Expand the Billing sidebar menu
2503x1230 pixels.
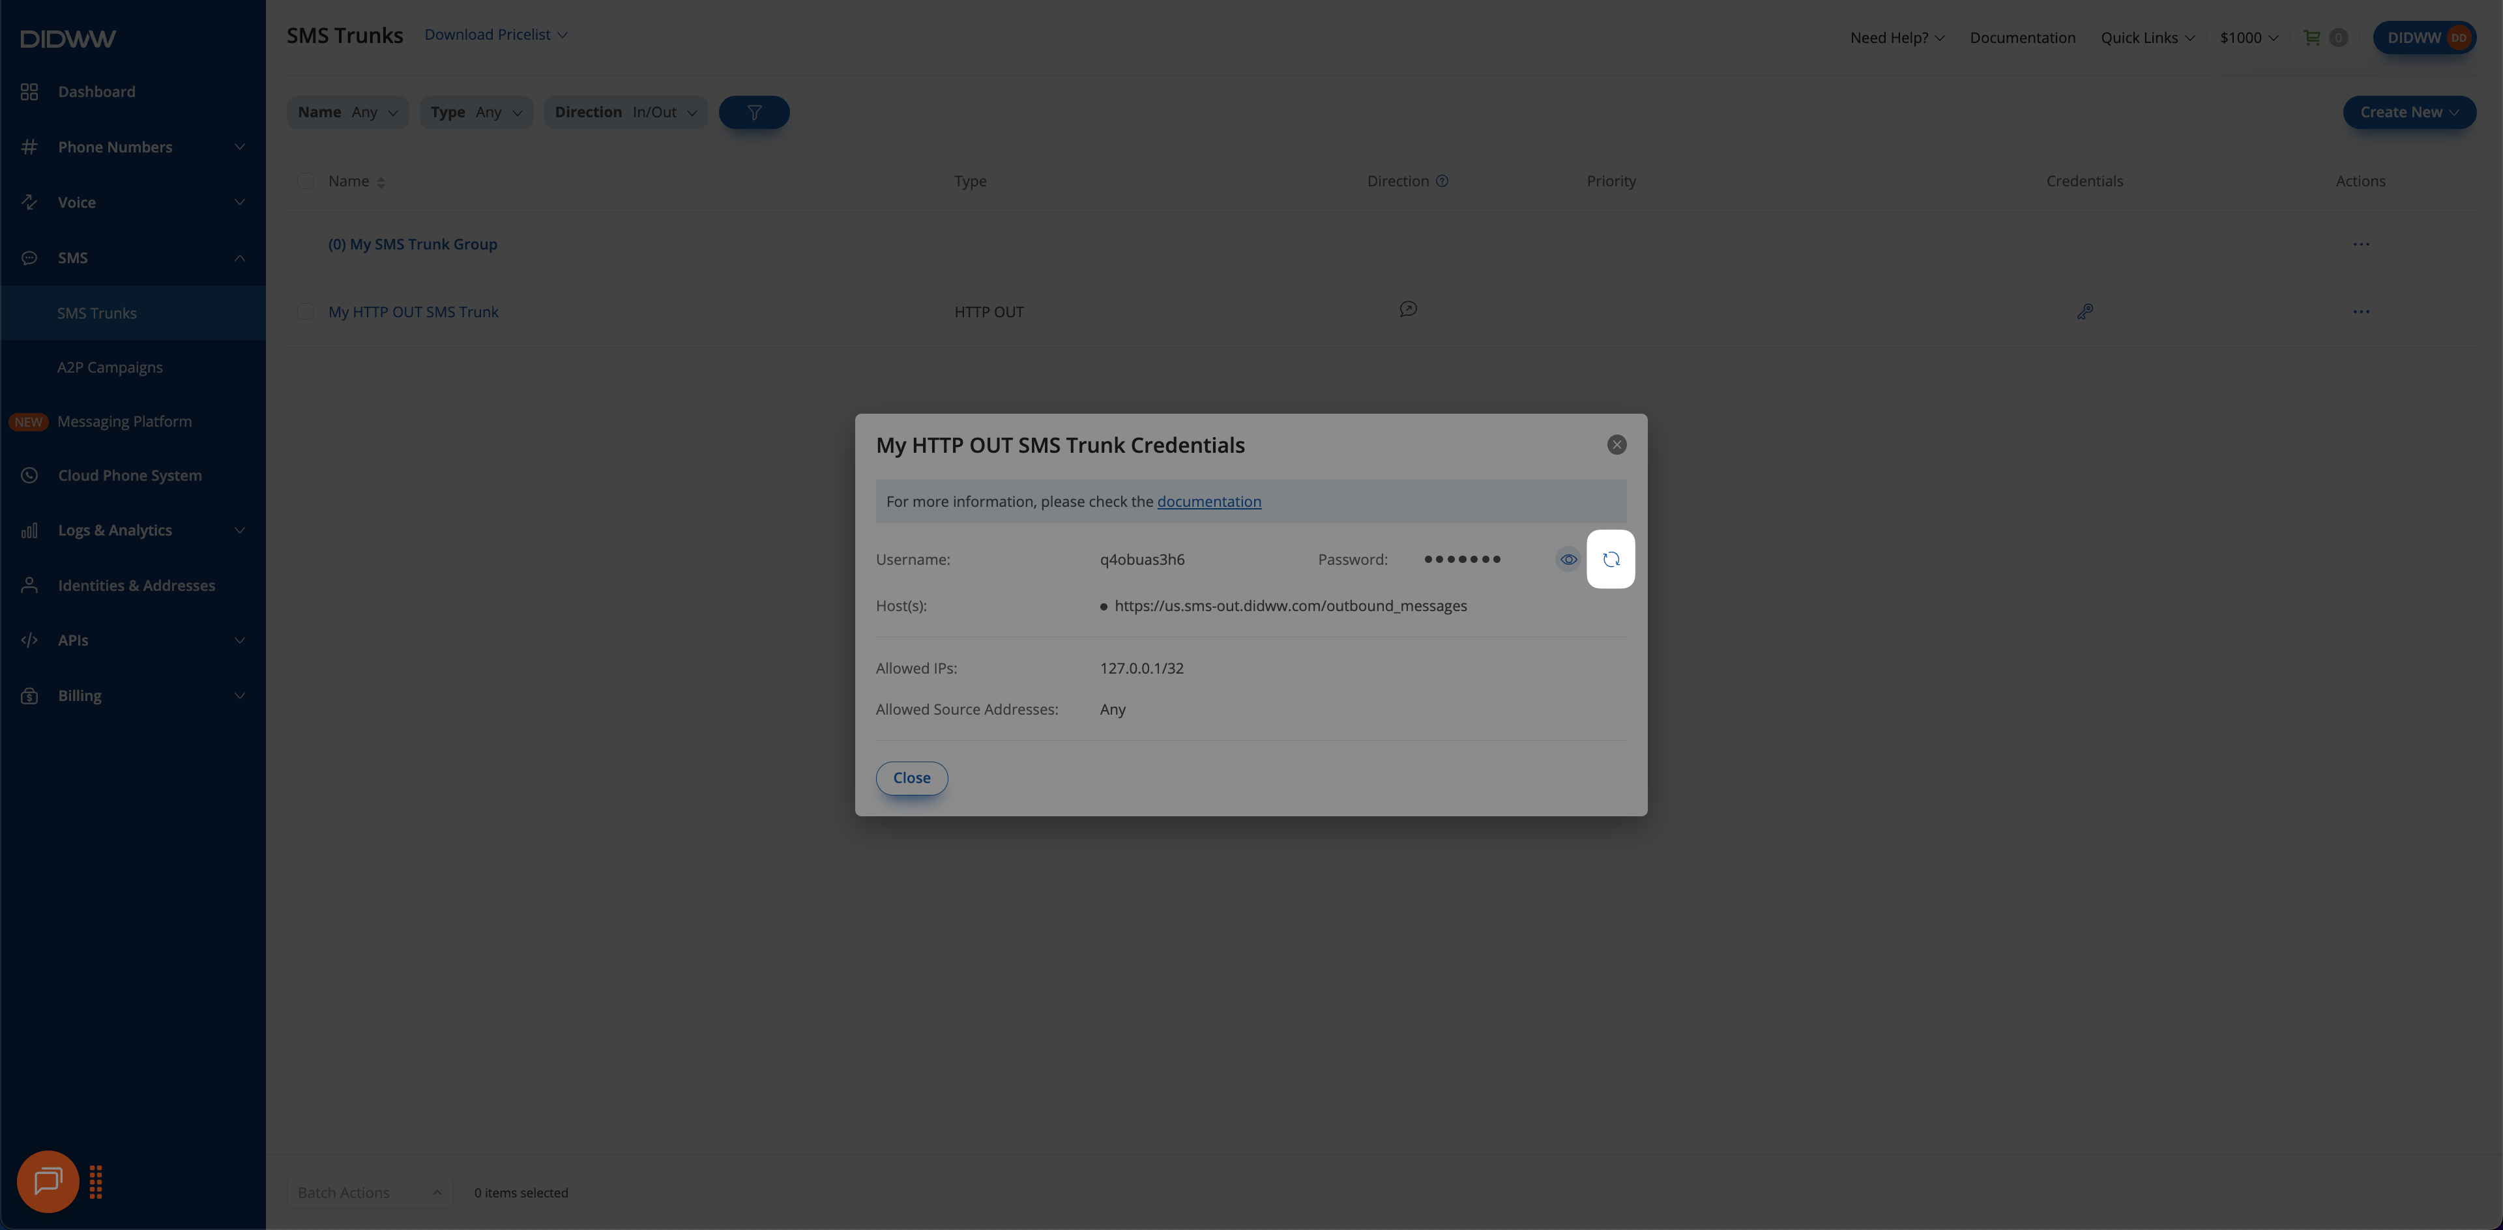pos(133,695)
